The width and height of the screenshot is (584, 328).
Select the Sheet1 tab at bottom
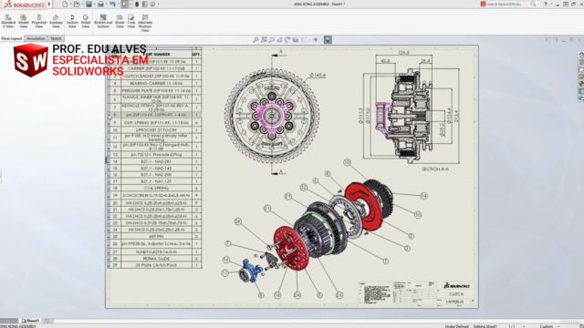click(30, 321)
